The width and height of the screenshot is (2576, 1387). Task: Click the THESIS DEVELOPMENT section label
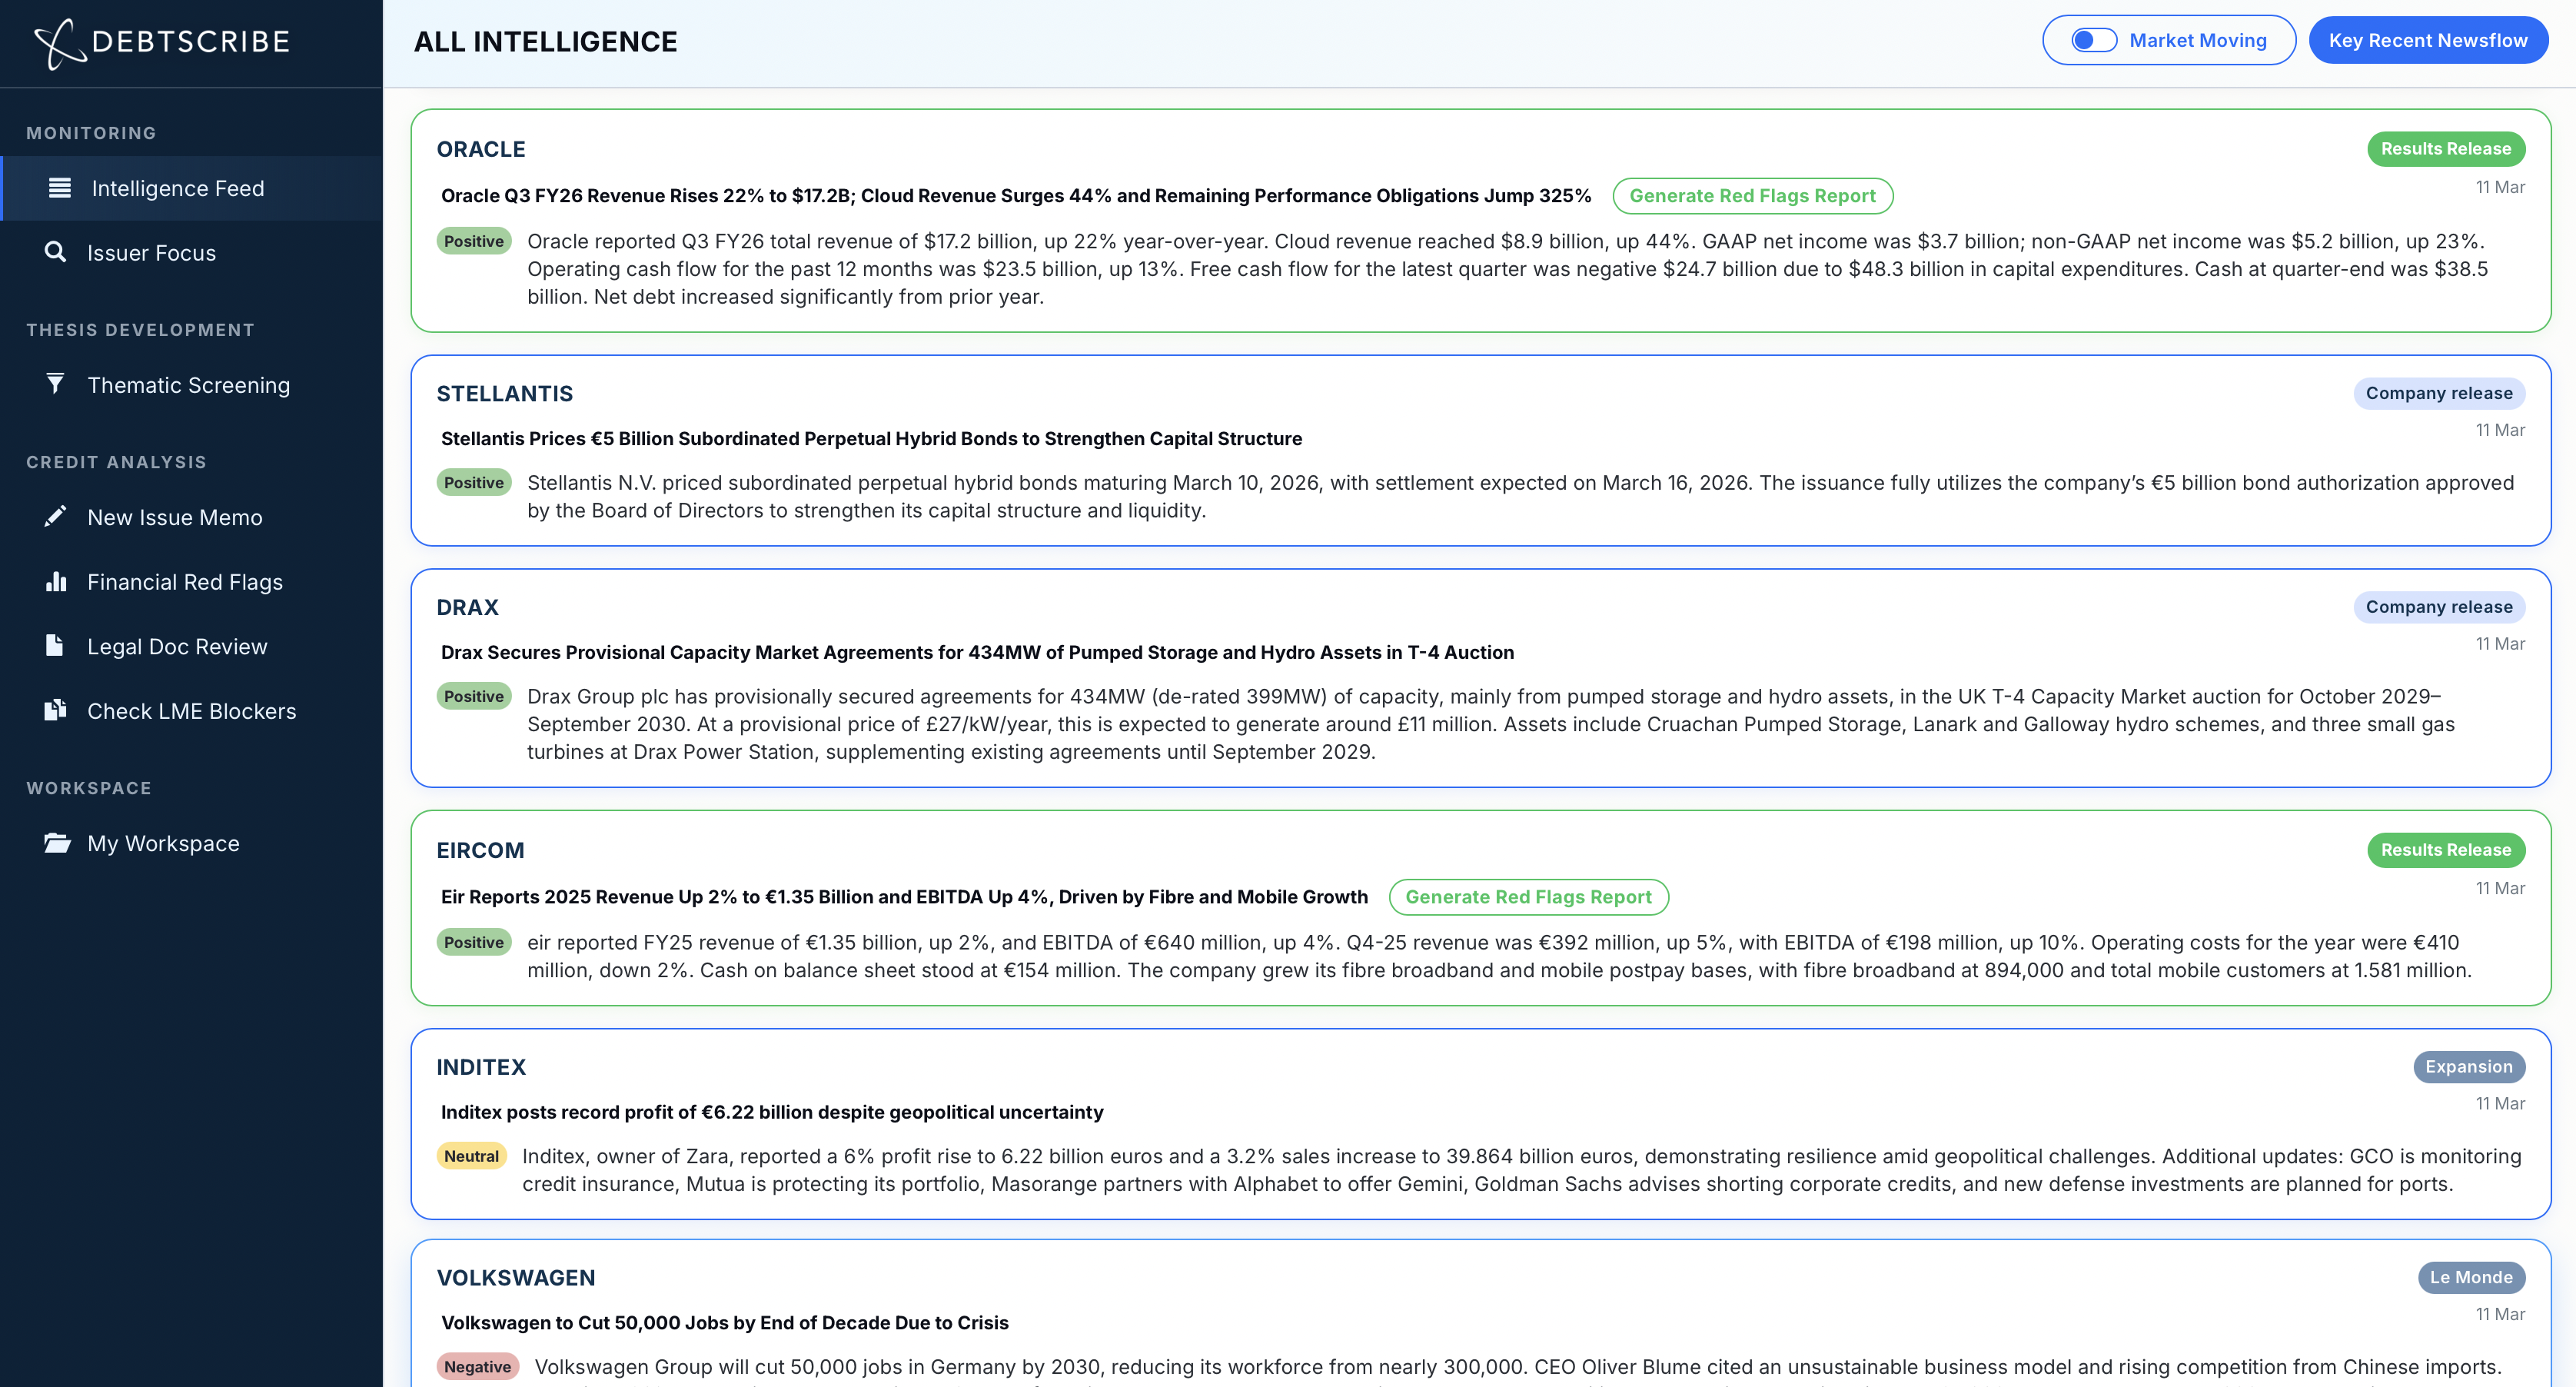tap(140, 330)
